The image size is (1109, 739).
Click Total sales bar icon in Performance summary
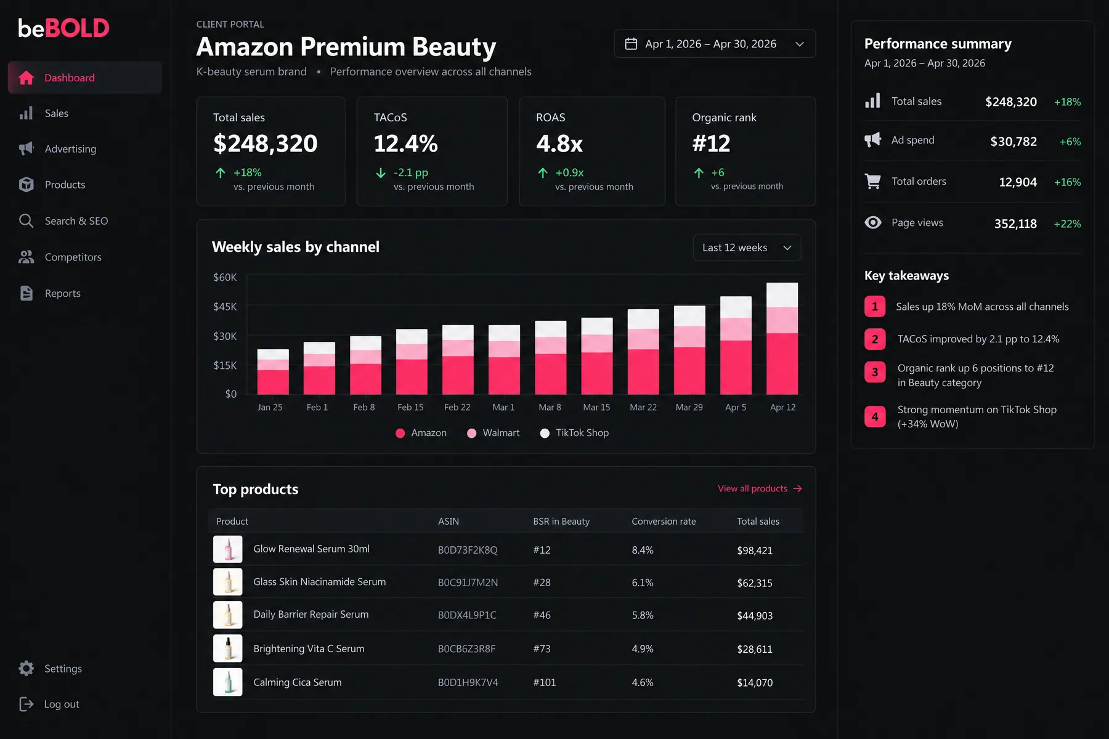(x=872, y=101)
